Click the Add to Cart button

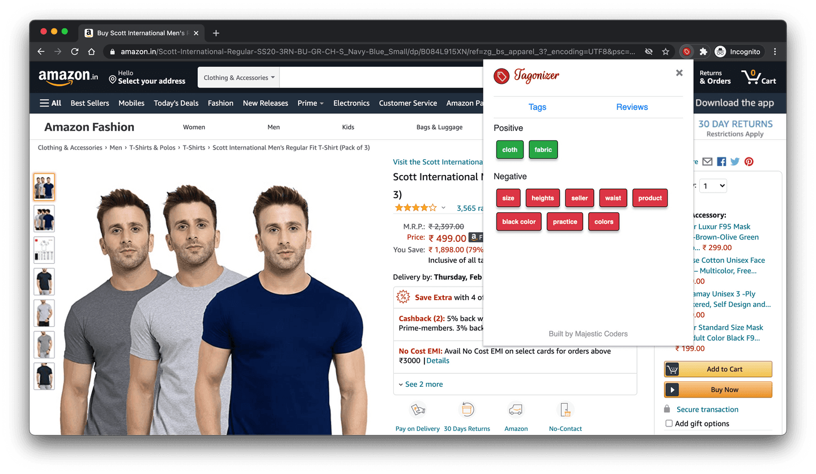point(718,369)
